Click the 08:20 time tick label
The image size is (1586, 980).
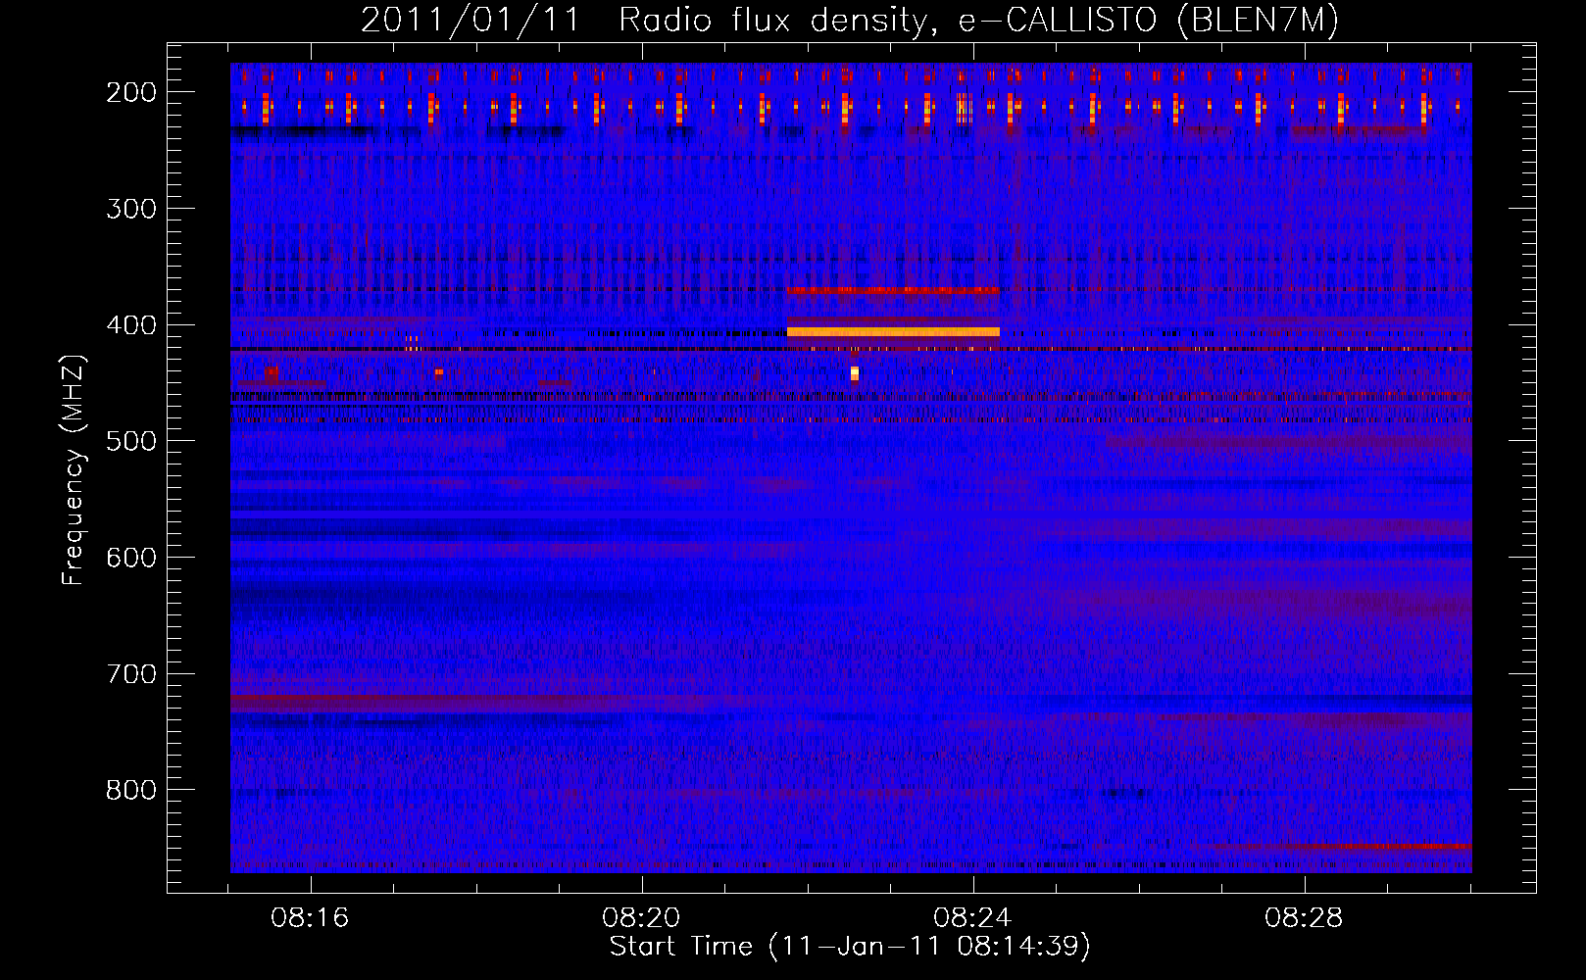point(642,918)
